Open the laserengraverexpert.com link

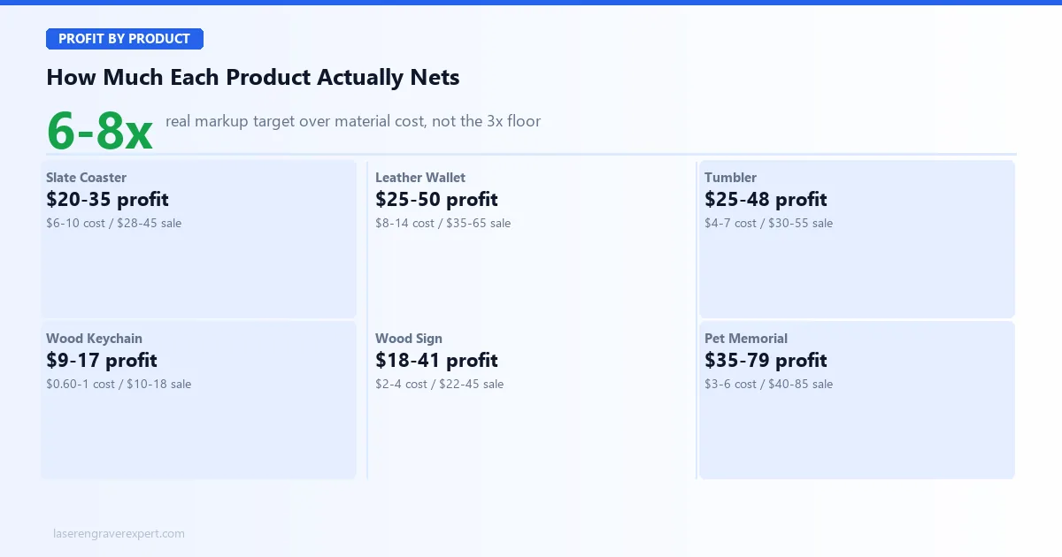coord(119,534)
